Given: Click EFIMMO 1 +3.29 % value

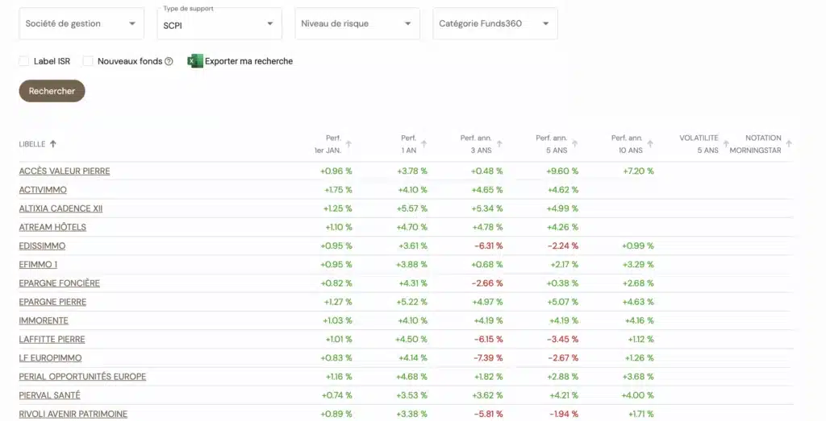Looking at the screenshot, I should (x=638, y=264).
